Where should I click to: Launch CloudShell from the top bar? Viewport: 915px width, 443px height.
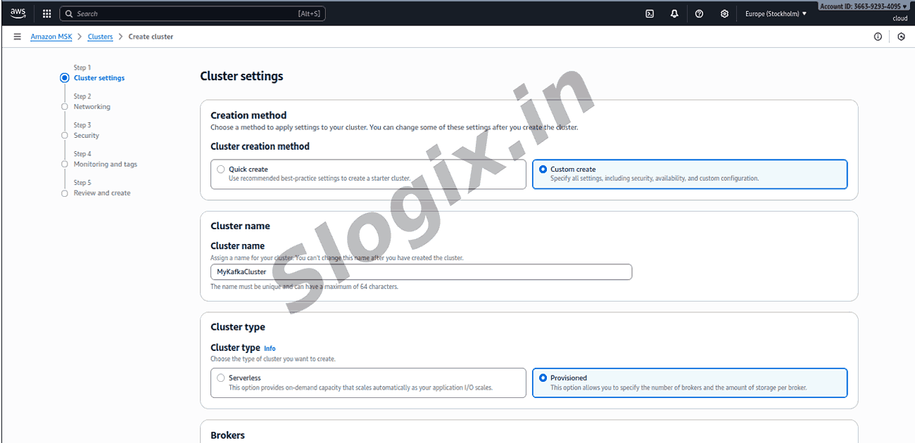pos(650,13)
